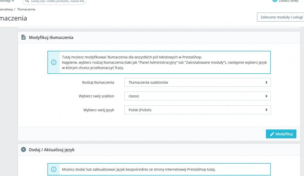Expand the dostęp quick access menu

[x=7, y=1]
